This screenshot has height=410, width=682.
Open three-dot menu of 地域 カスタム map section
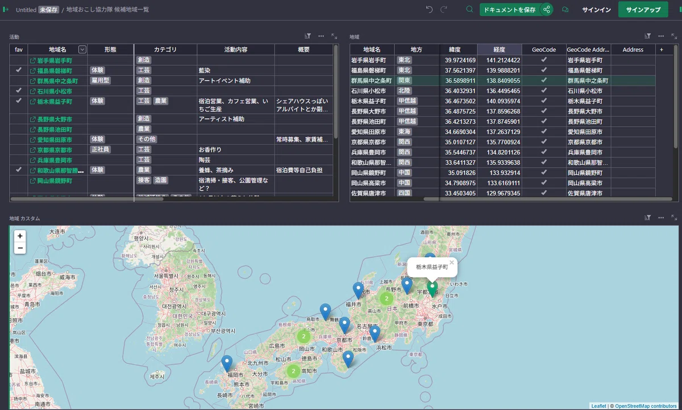click(x=661, y=217)
